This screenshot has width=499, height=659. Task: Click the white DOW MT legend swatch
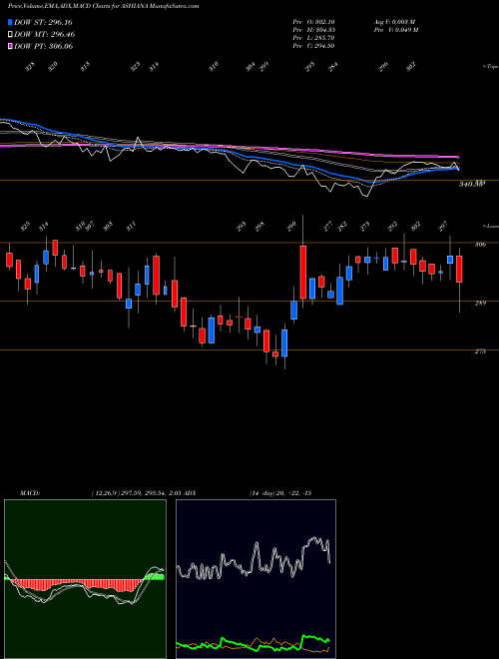coord(10,34)
